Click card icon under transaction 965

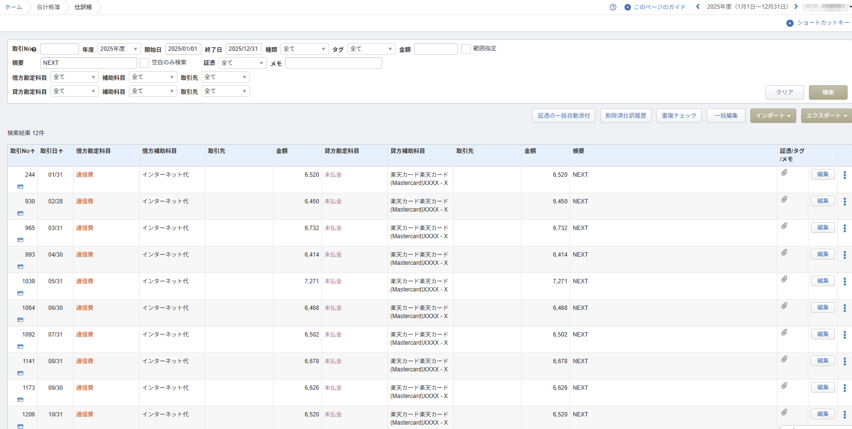[20, 240]
